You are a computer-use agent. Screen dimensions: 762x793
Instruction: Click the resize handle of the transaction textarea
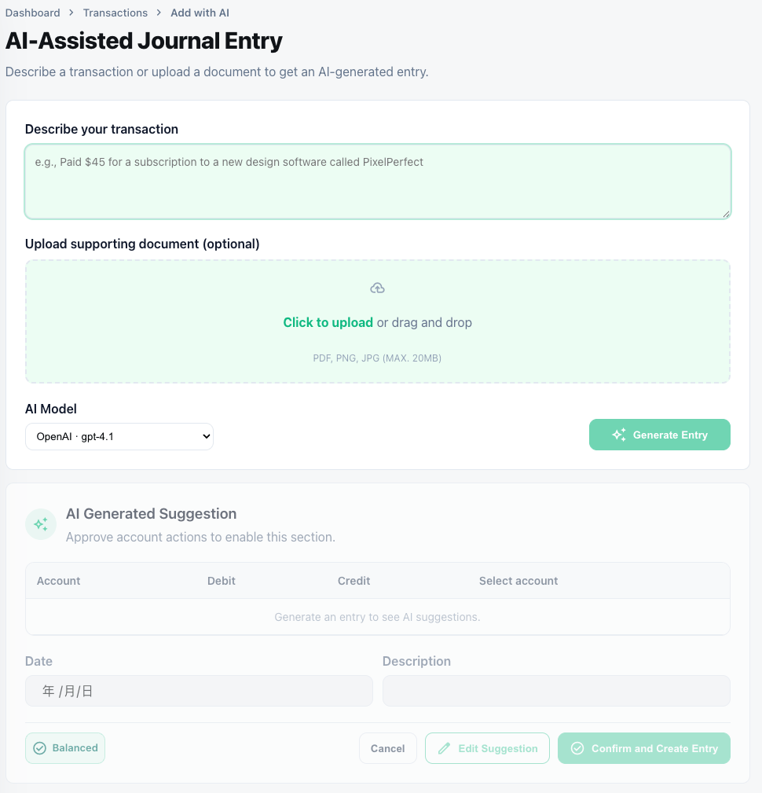[724, 213]
